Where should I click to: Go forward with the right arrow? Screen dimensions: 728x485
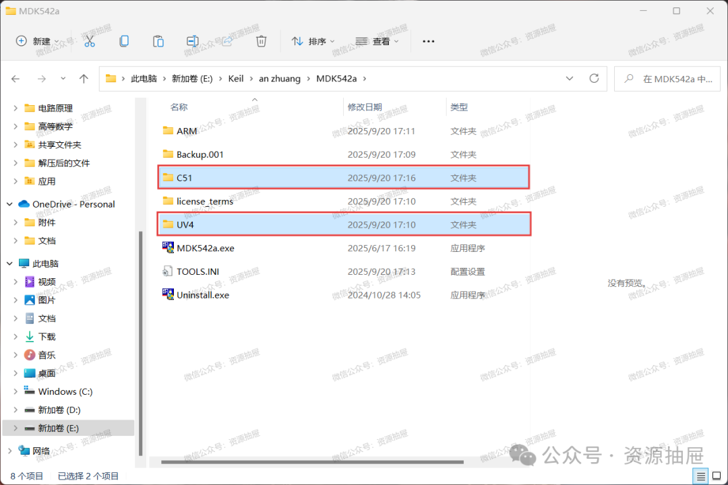point(42,79)
